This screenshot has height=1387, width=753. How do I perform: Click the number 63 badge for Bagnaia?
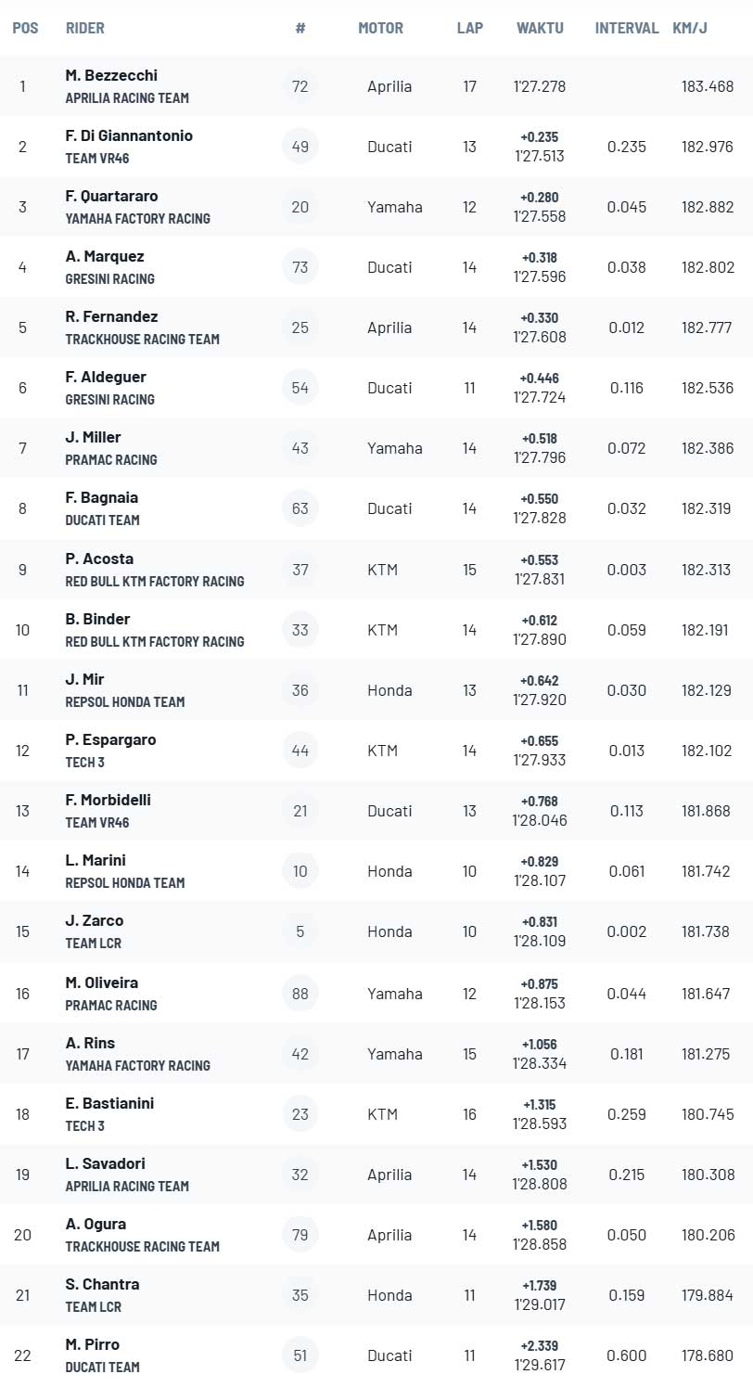pos(300,508)
